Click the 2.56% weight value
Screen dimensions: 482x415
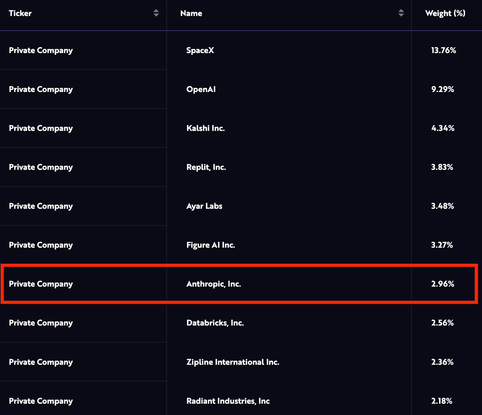[x=442, y=323]
